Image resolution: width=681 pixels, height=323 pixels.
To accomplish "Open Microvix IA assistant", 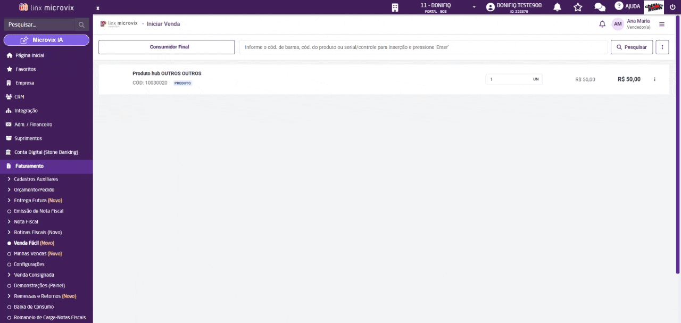I will click(46, 40).
